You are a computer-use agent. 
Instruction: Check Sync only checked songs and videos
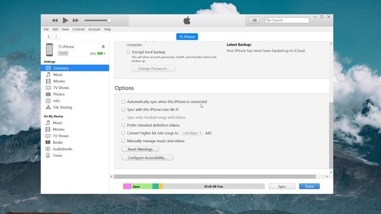coord(123,117)
